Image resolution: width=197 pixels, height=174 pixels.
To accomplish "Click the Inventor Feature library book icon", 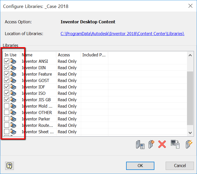I will (13, 74).
